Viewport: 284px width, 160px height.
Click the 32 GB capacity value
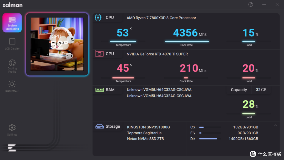pos(261,90)
